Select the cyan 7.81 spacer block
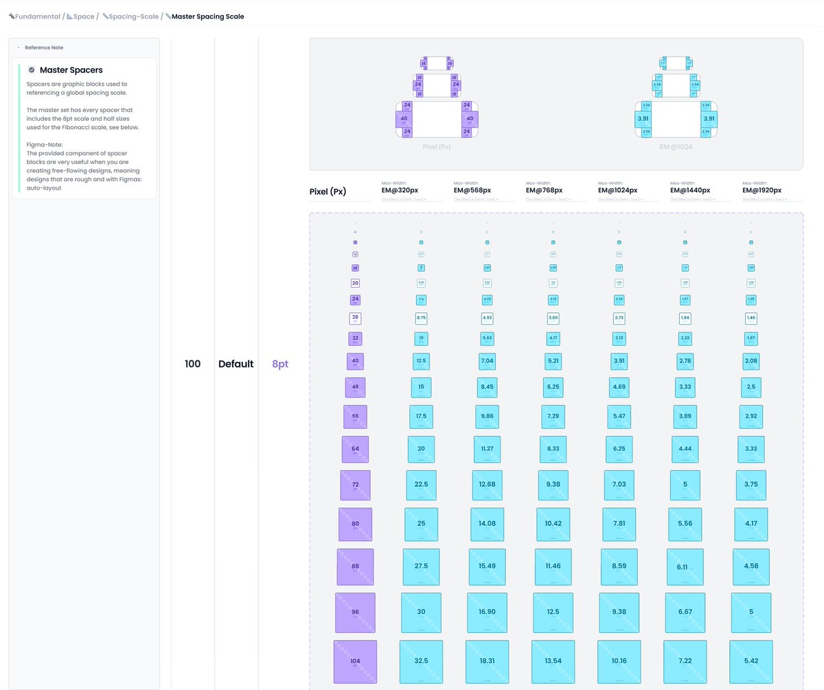 619,524
